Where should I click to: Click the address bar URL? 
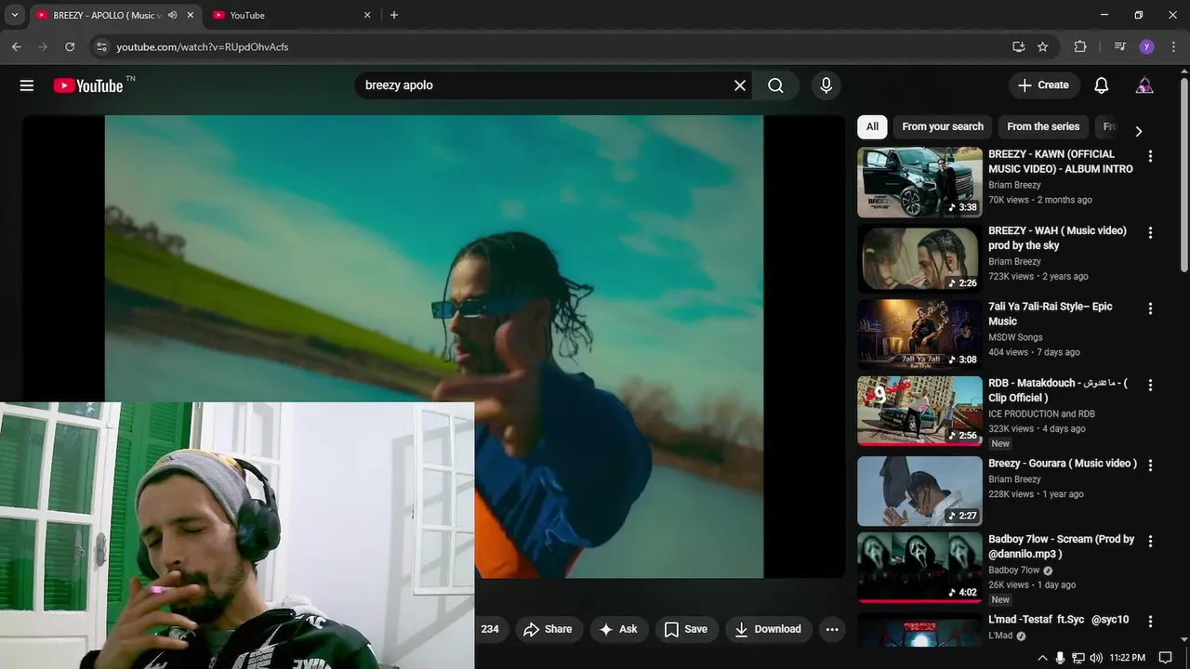point(202,46)
